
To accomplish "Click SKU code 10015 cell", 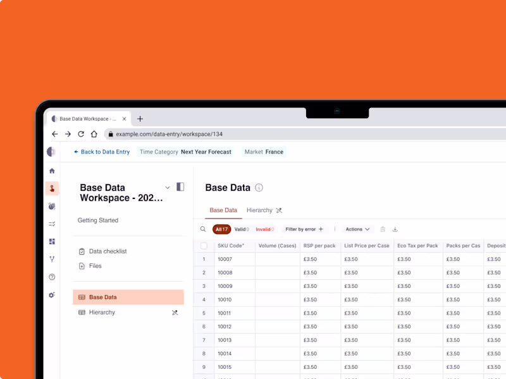I will pos(235,367).
